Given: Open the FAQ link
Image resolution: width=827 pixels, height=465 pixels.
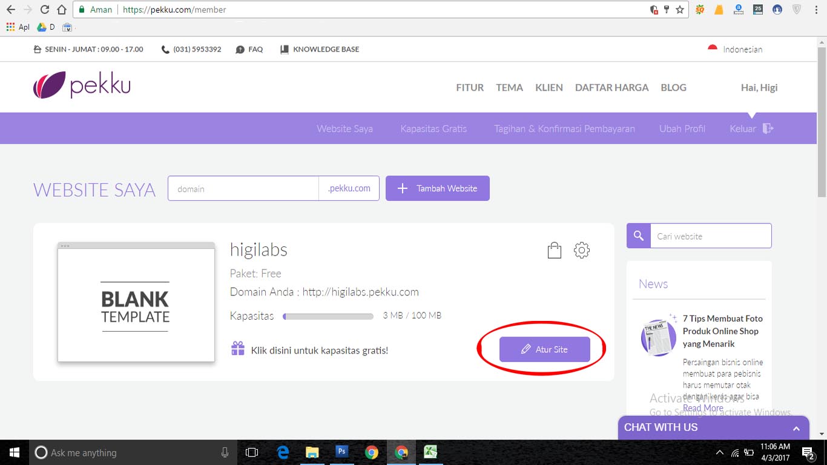Looking at the screenshot, I should pos(249,49).
